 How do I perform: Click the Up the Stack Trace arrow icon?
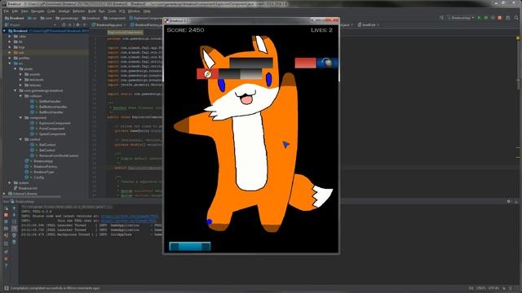[x=14, y=208]
